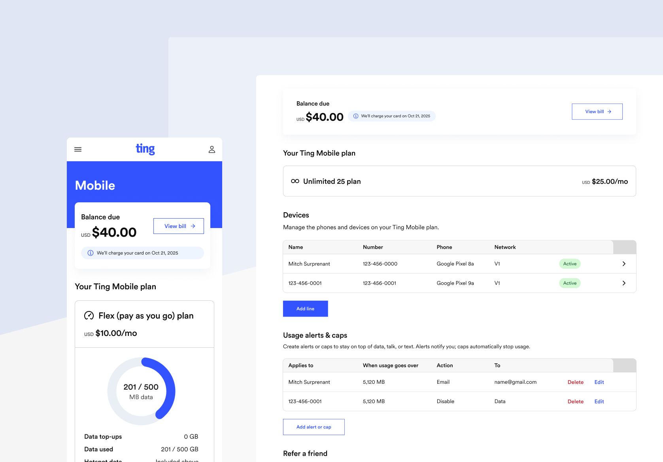This screenshot has height=462, width=663.
Task: Click the Add line button
Action: tap(305, 309)
